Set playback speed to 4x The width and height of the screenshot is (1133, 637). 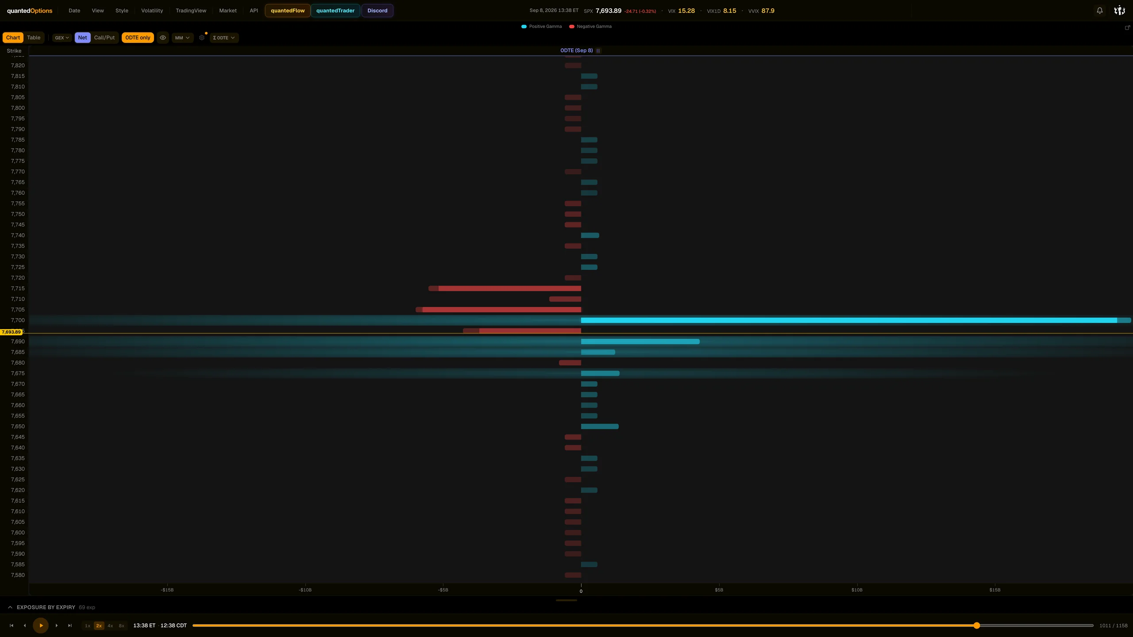click(x=110, y=625)
